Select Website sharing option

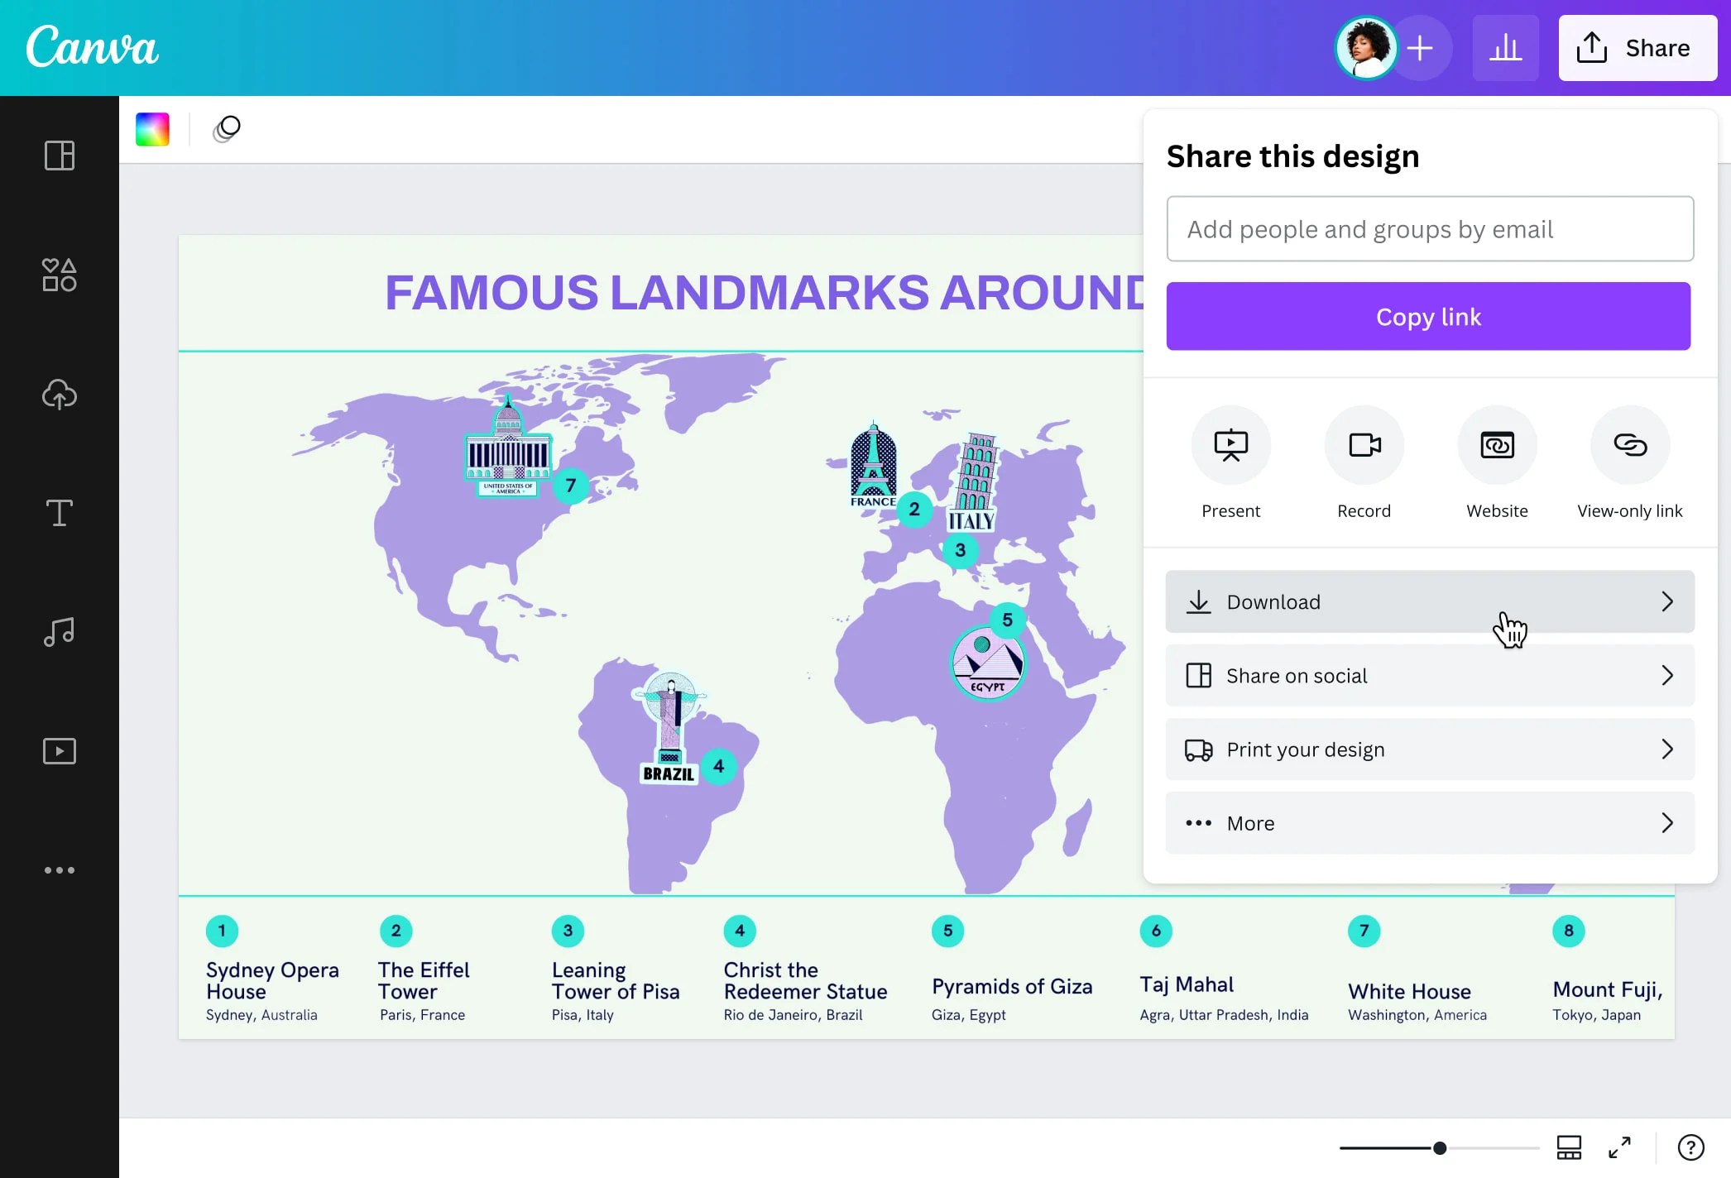point(1497,444)
